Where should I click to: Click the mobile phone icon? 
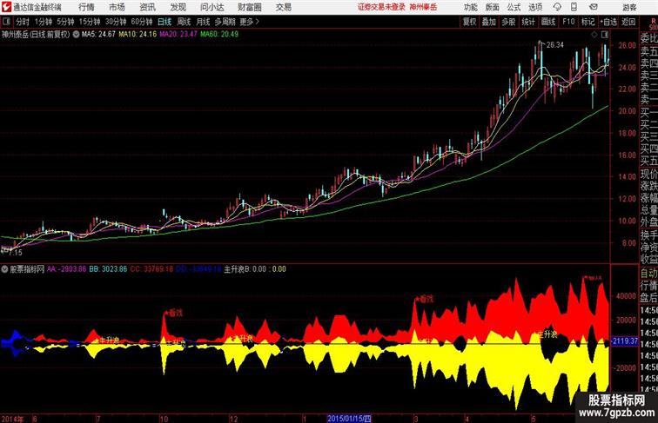click(574, 7)
